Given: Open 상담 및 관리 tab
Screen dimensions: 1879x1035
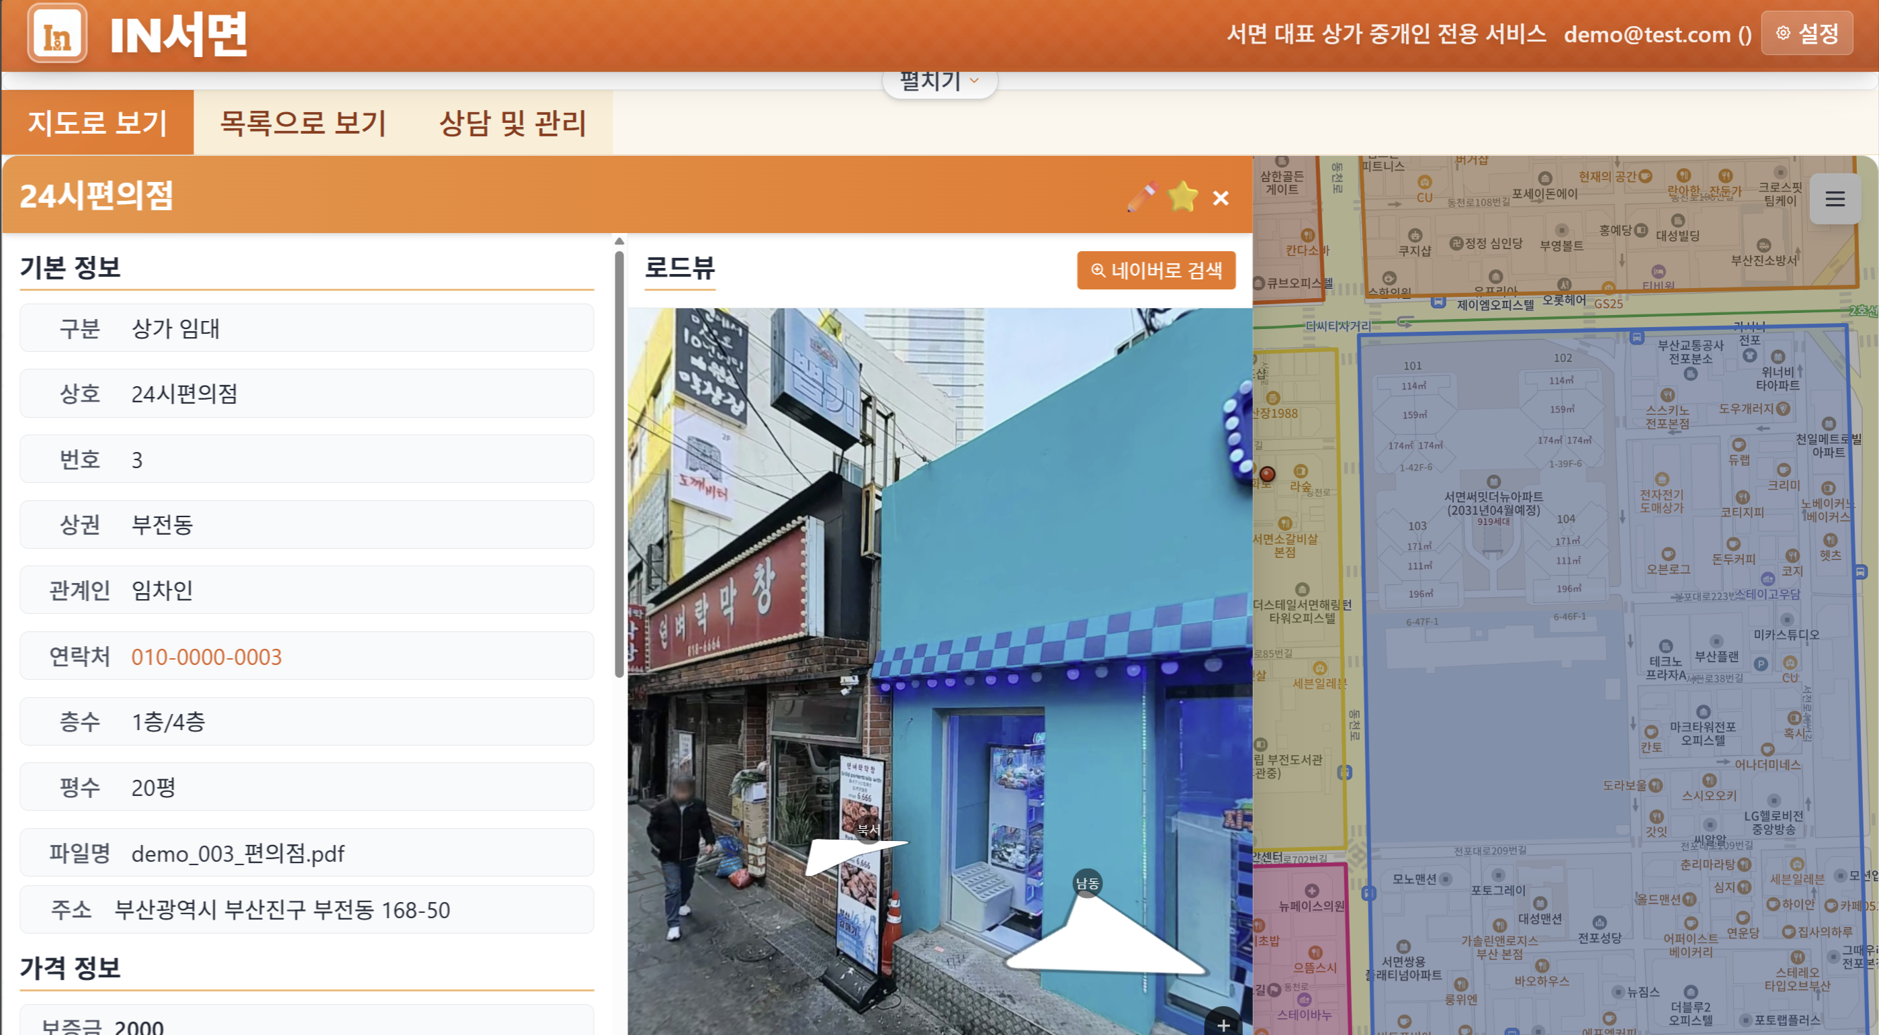Looking at the screenshot, I should 513,122.
